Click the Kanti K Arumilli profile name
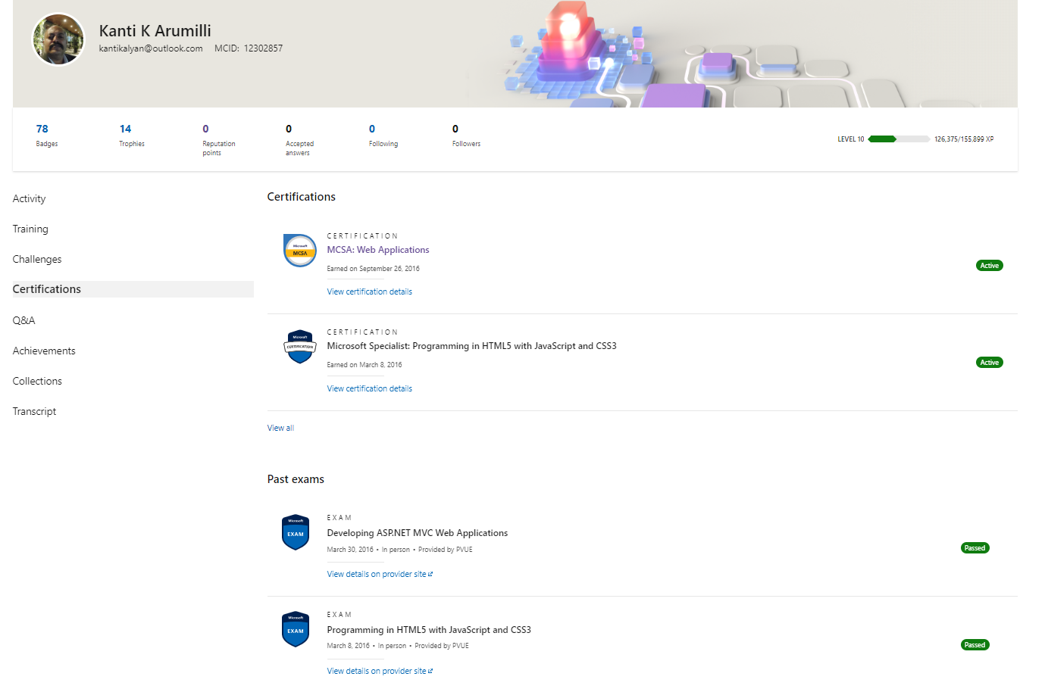 click(x=155, y=31)
